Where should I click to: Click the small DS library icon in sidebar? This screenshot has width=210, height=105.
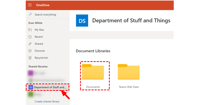[x=30, y=87]
